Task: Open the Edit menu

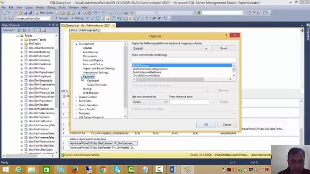Action: pos(11,8)
